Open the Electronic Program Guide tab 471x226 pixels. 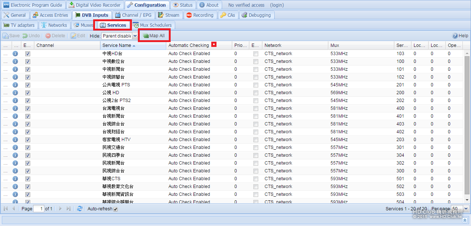point(33,5)
